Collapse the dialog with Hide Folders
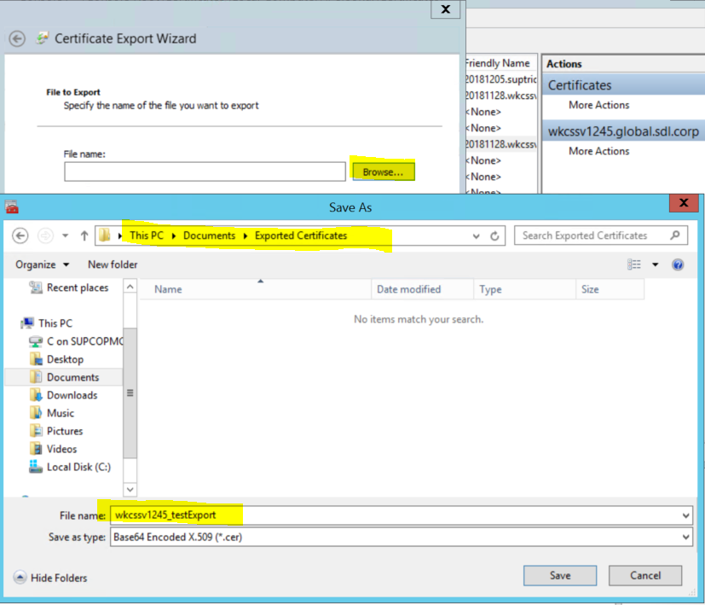 click(x=50, y=578)
